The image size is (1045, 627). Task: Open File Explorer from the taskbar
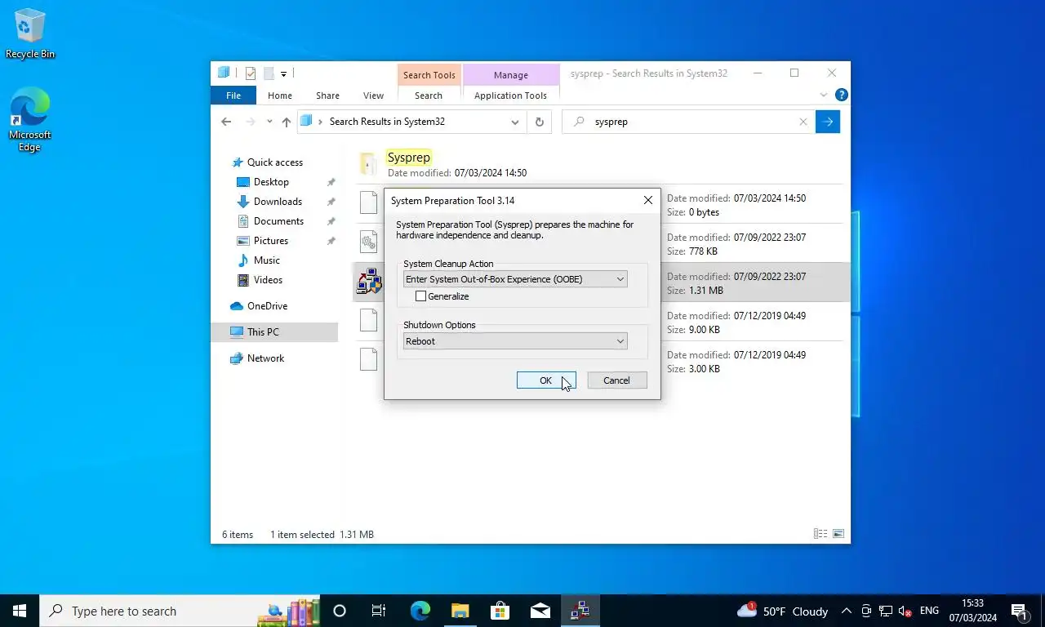point(460,611)
